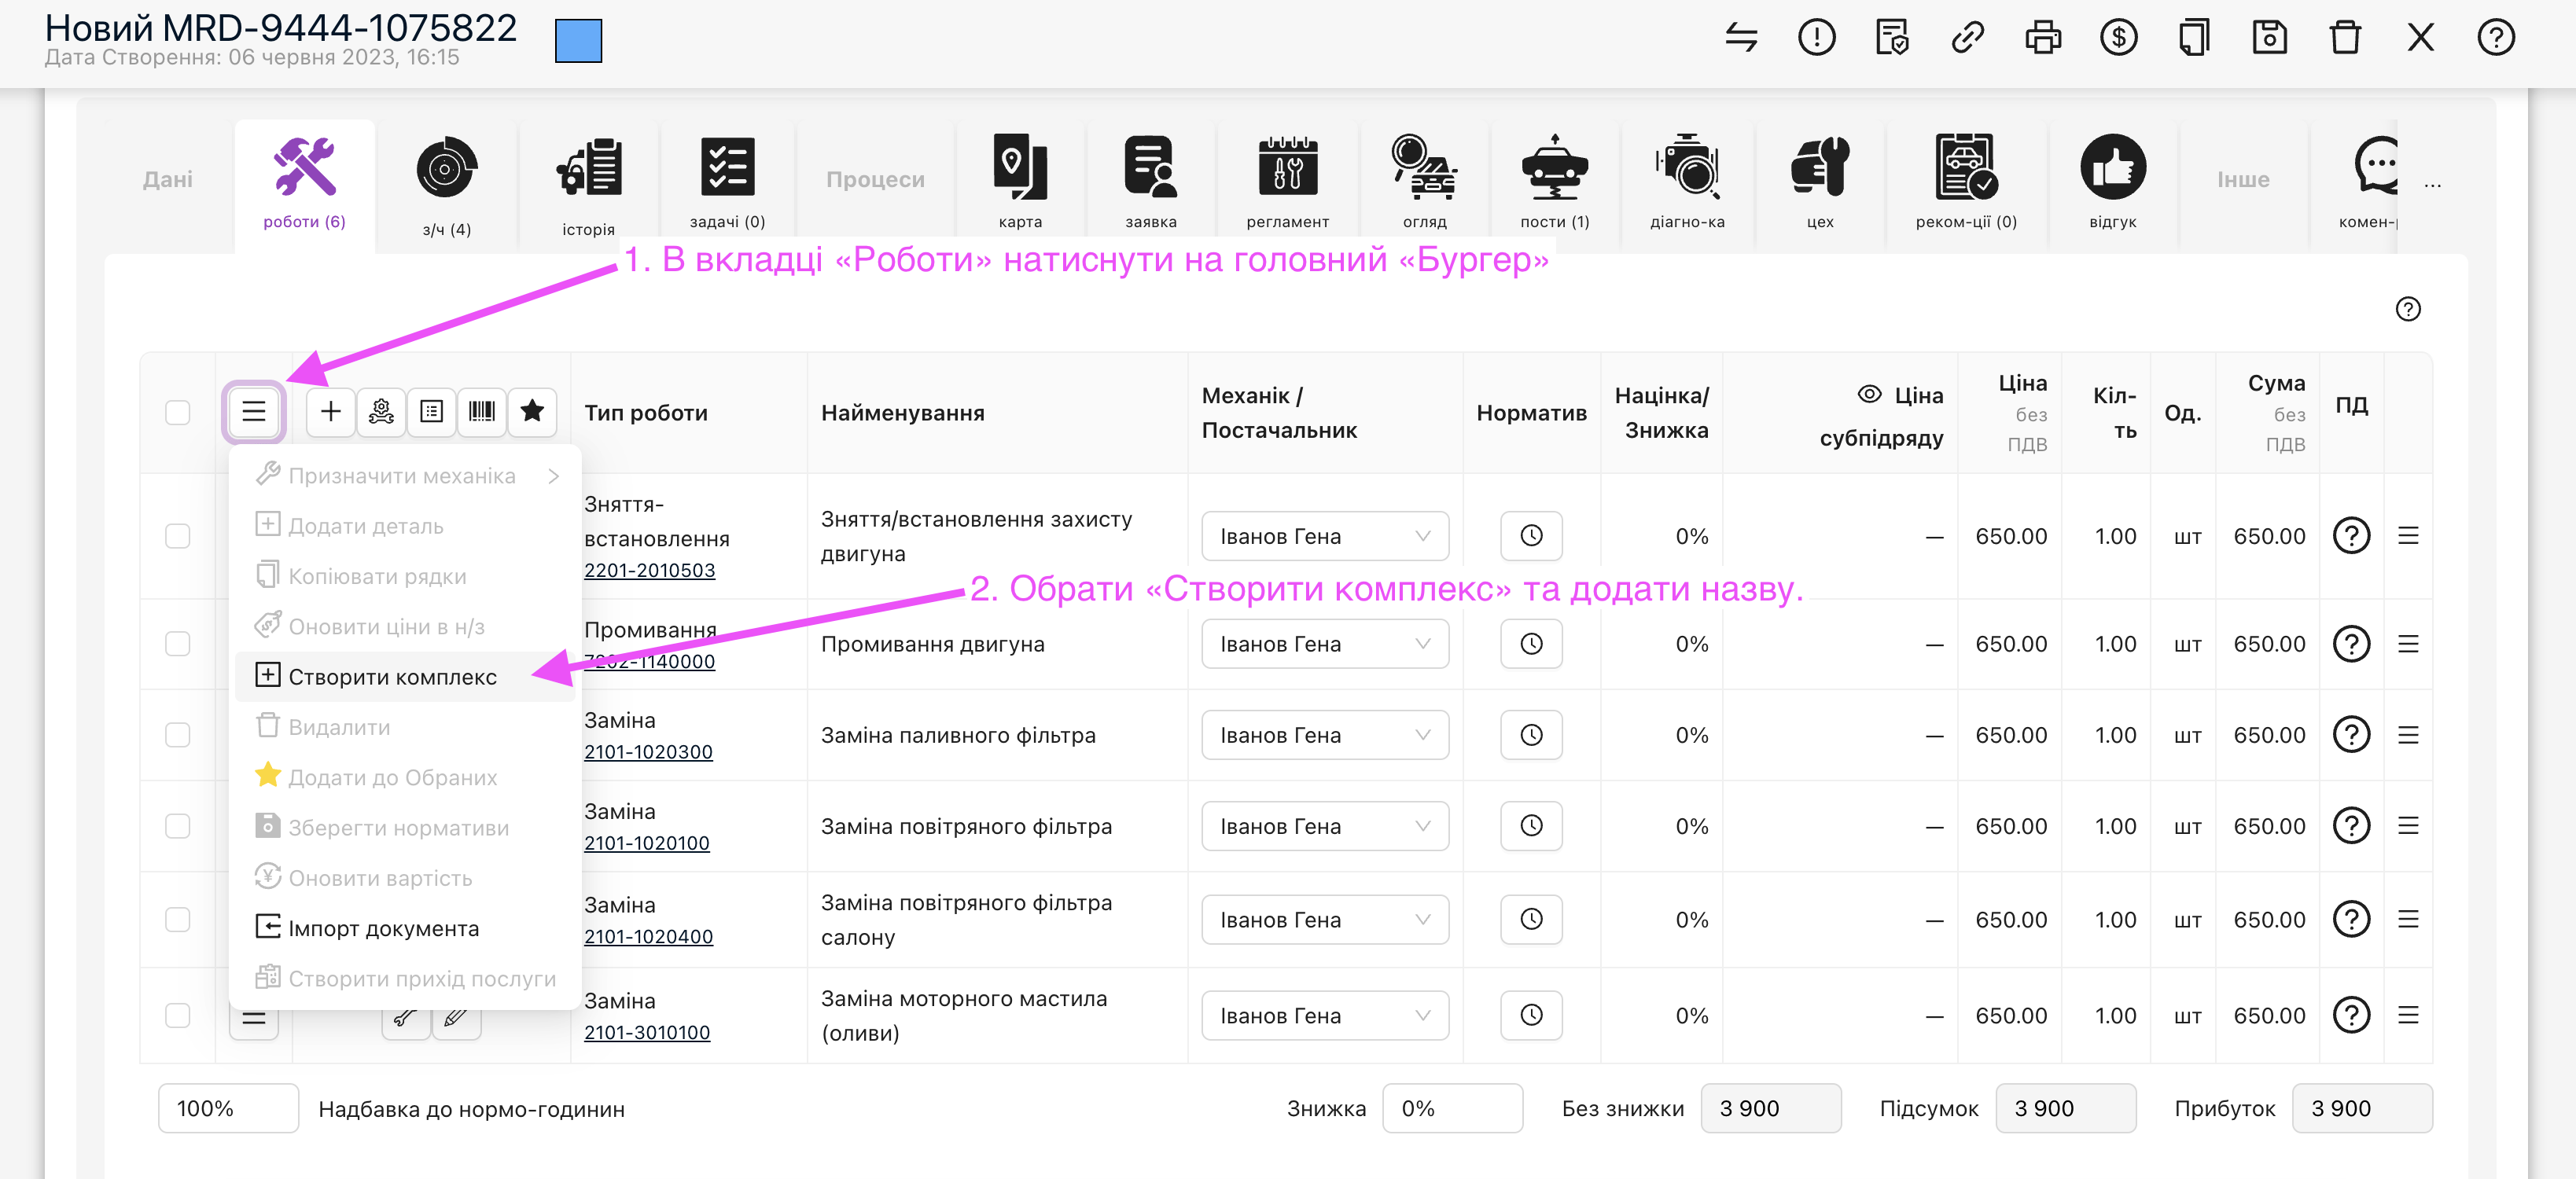Check the Промивання двигуна row checkbox
Screen dimensions: 2576x1179
coord(178,644)
